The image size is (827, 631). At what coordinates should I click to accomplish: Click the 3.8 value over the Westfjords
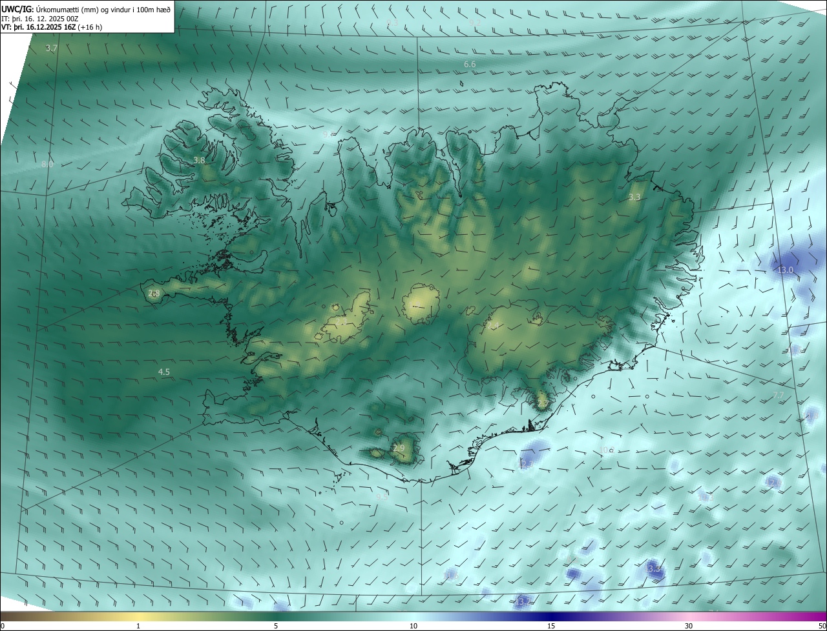(199, 160)
